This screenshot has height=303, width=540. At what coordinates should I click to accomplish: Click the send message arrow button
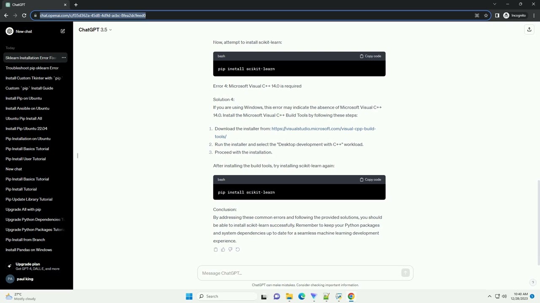[405, 273]
